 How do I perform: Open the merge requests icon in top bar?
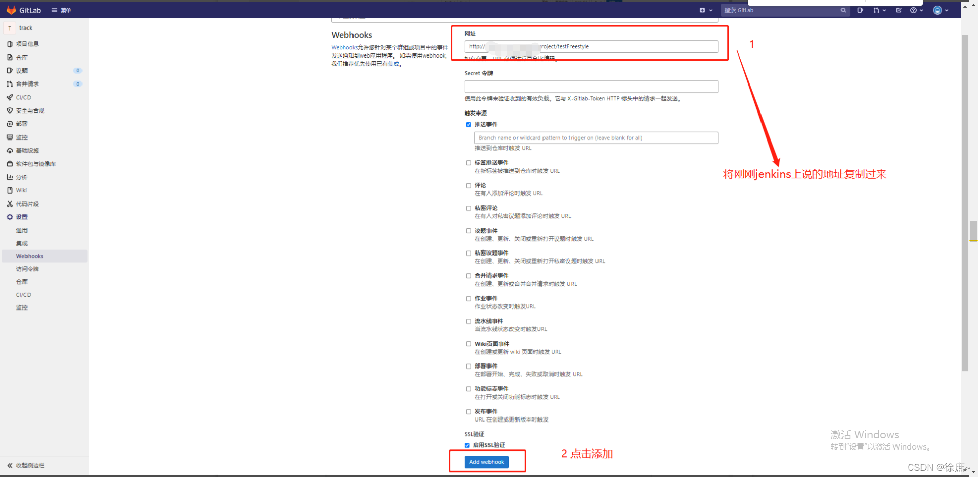878,10
